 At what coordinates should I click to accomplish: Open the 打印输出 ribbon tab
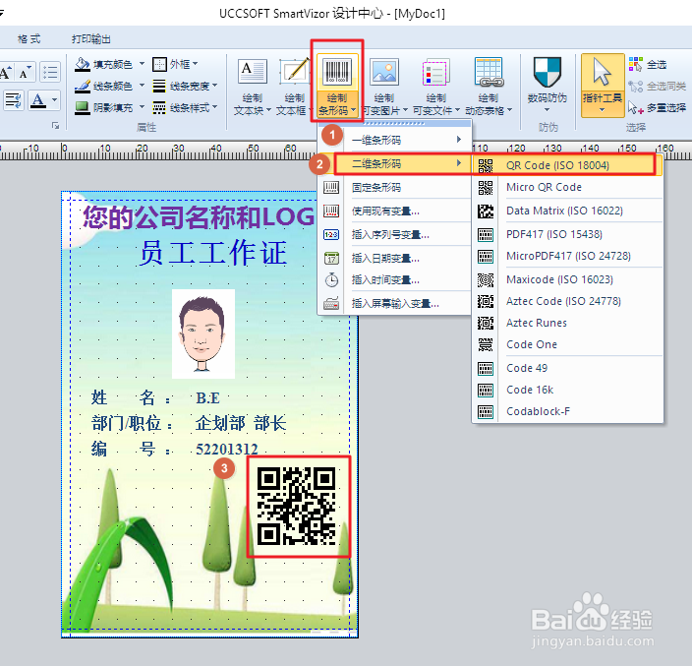pyautogui.click(x=90, y=39)
